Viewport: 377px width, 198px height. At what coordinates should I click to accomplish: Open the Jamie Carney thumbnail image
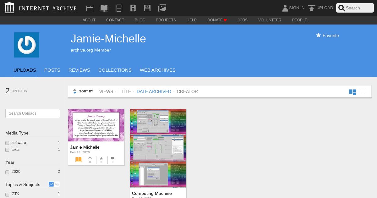tap(96, 125)
